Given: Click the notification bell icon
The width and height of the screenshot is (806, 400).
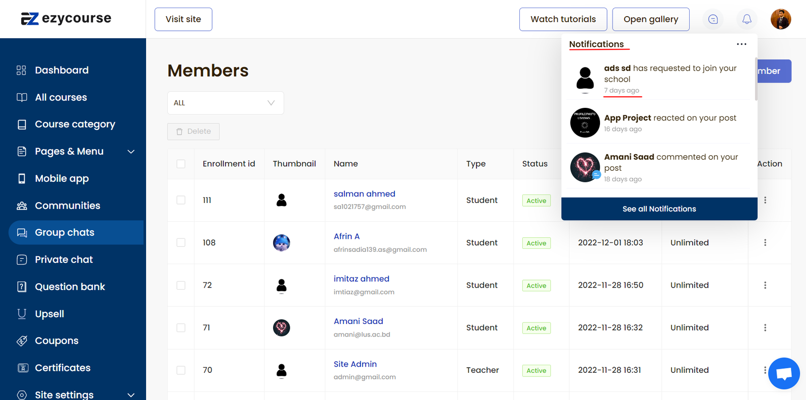Looking at the screenshot, I should [x=747, y=19].
